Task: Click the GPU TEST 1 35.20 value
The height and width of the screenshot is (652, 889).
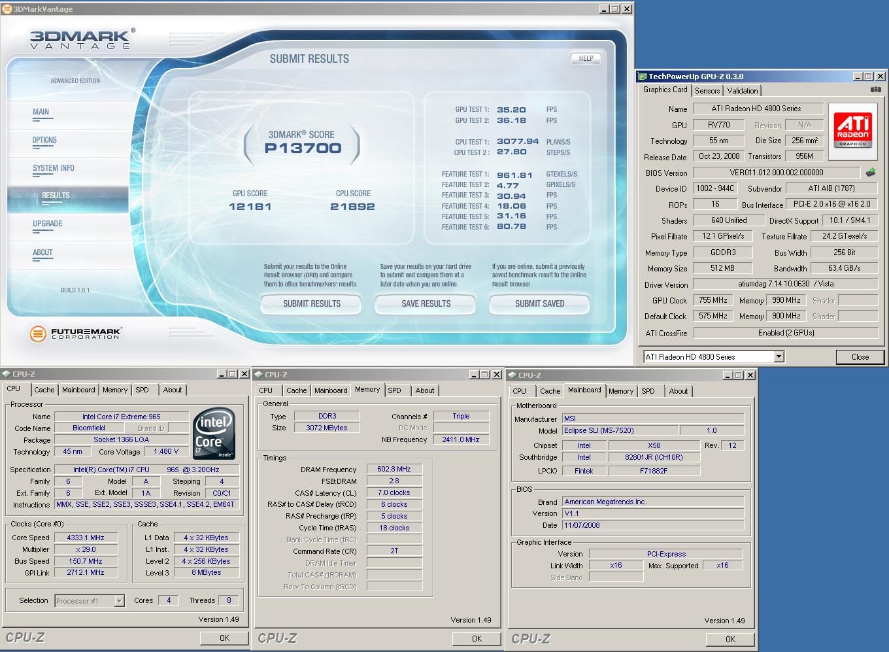Action: tap(511, 110)
